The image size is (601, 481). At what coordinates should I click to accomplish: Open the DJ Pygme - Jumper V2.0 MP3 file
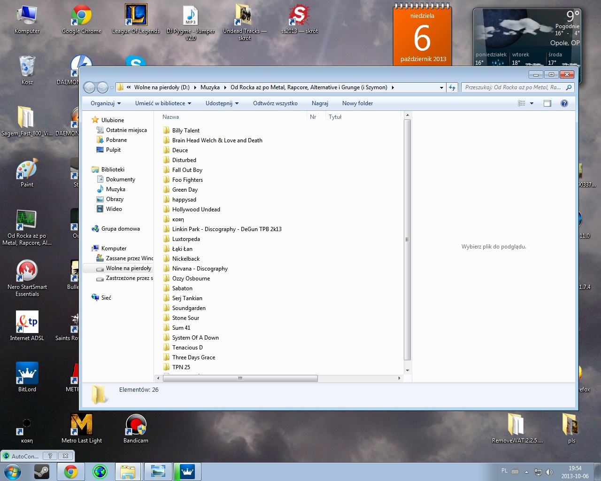point(191,22)
